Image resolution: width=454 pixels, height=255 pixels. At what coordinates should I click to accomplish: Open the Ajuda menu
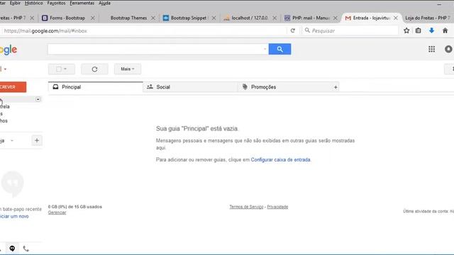pos(104,3)
